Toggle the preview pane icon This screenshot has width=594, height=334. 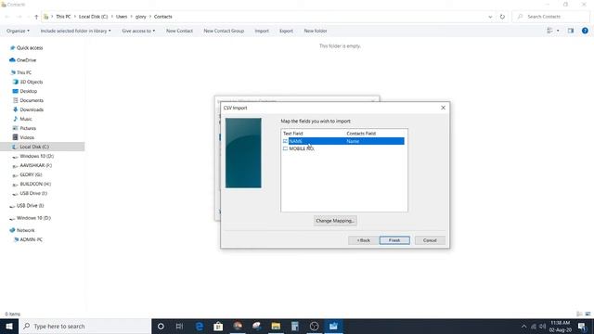(571, 31)
